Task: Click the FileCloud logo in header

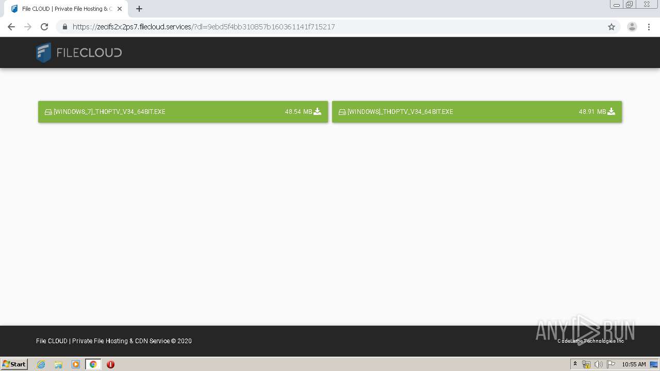Action: (79, 53)
